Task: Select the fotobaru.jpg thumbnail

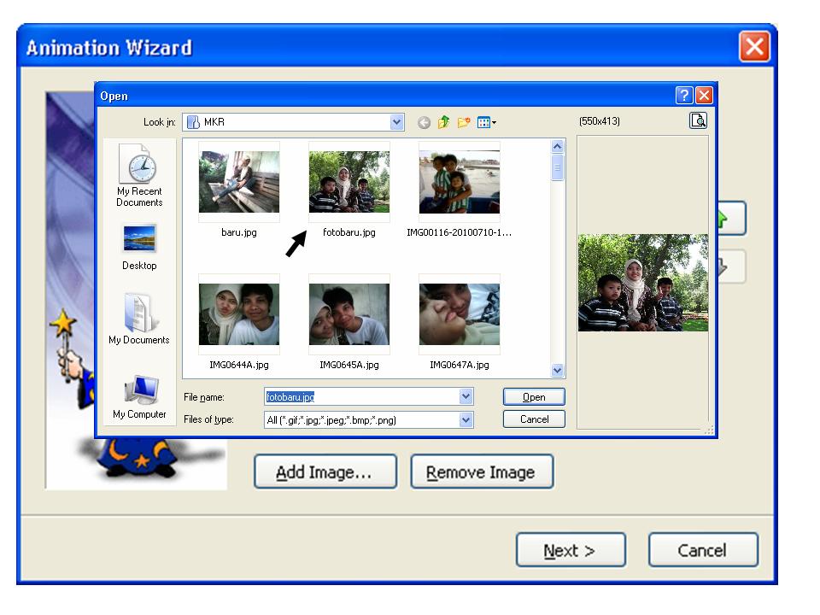Action: (x=349, y=182)
